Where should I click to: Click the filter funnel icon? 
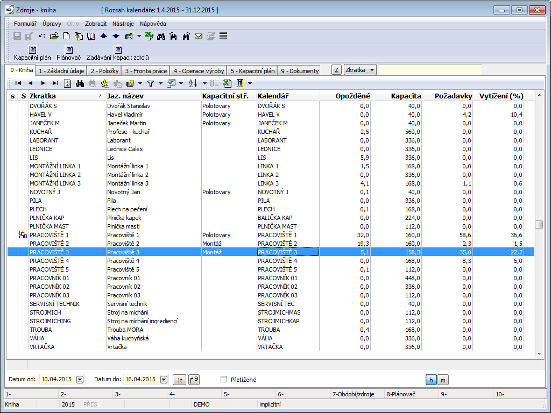[x=151, y=83]
